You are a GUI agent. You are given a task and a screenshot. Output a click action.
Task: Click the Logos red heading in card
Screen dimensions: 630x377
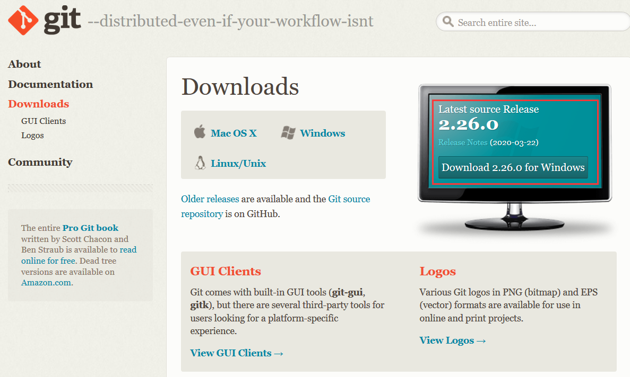tap(437, 272)
